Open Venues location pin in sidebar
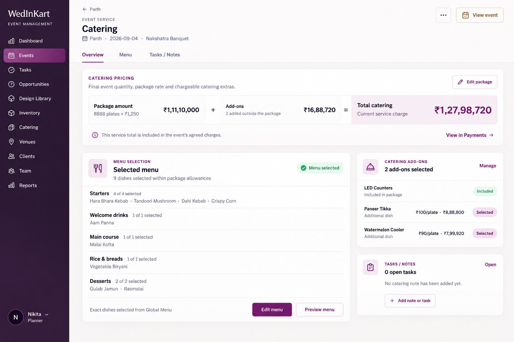Screen dimensions: 514x342 [11, 142]
